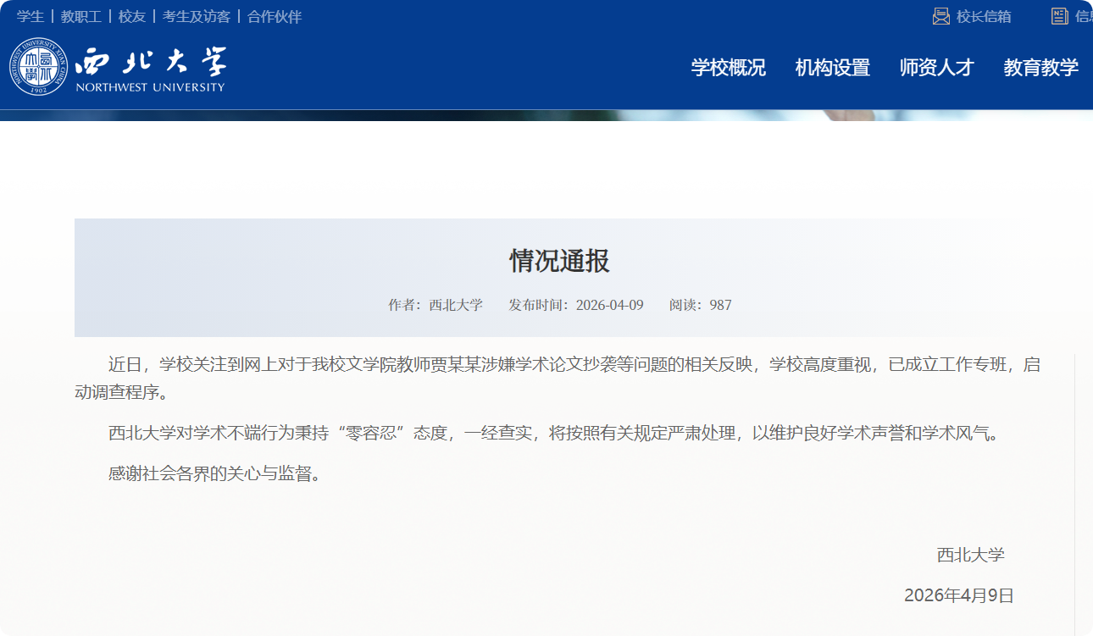Viewport: 1093px width, 636px height.
Task: Open the 学校概况 navigation menu
Action: coord(729,68)
